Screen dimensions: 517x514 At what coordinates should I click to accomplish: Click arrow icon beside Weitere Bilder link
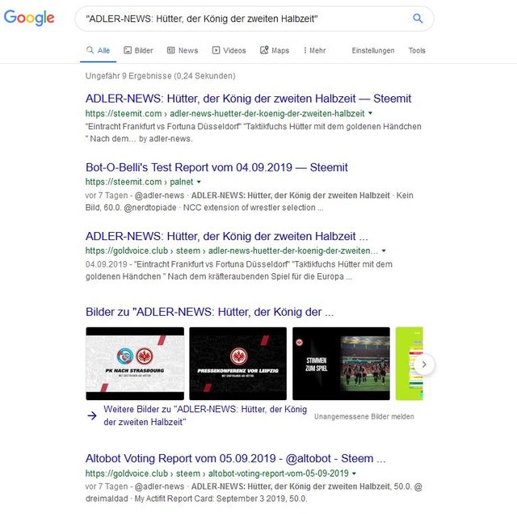92,415
